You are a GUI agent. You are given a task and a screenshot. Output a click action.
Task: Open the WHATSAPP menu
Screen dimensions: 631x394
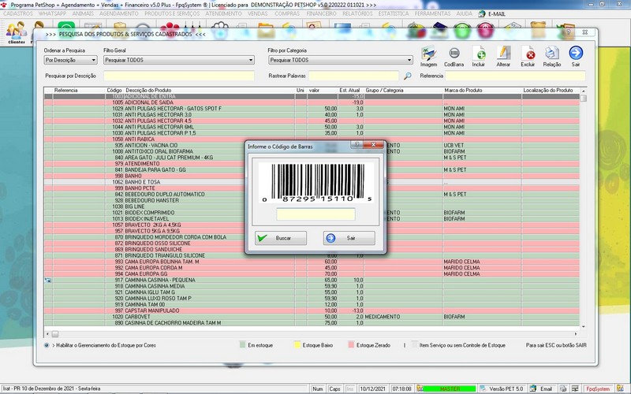(52, 13)
